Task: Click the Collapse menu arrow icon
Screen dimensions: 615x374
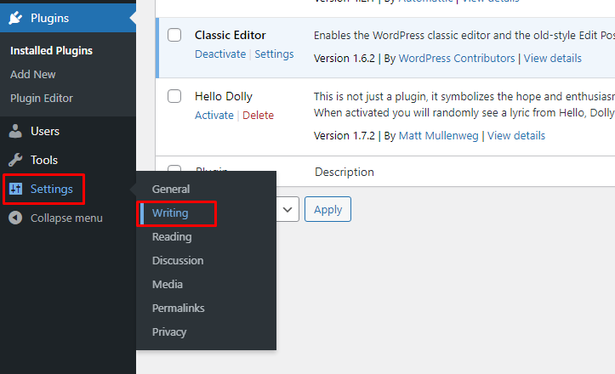Action: pyautogui.click(x=15, y=218)
